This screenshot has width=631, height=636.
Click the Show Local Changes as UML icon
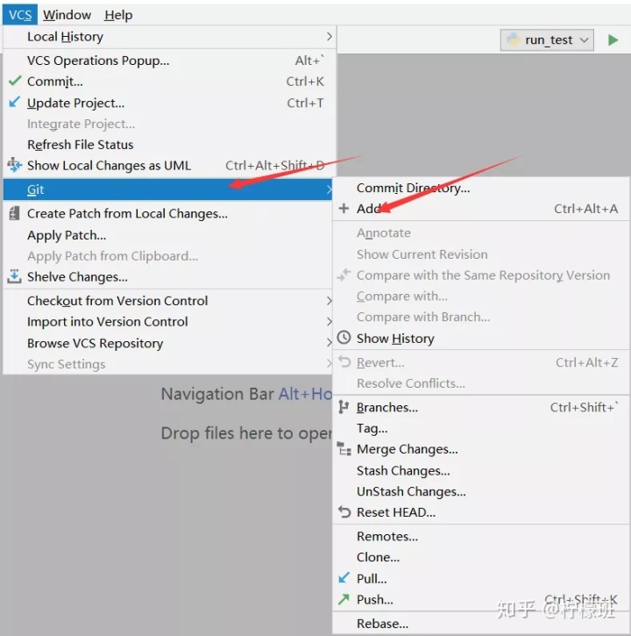click(14, 165)
